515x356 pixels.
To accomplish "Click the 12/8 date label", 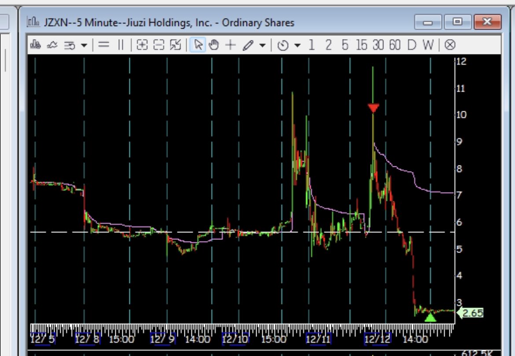I will [87, 338].
